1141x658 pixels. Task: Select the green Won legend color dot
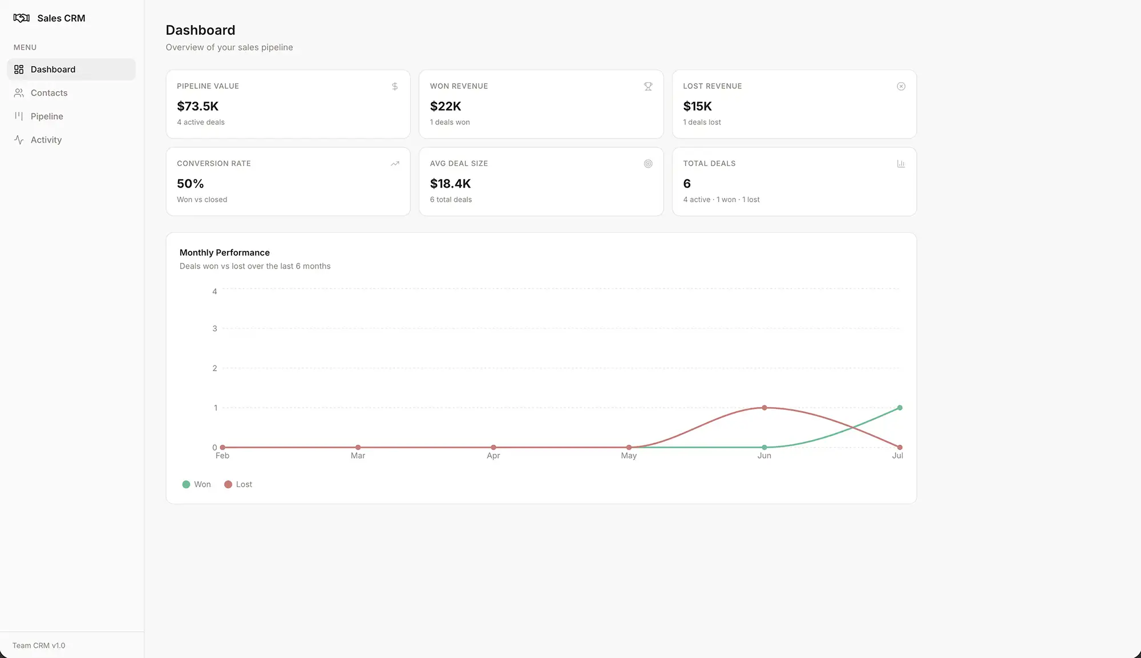(x=186, y=484)
